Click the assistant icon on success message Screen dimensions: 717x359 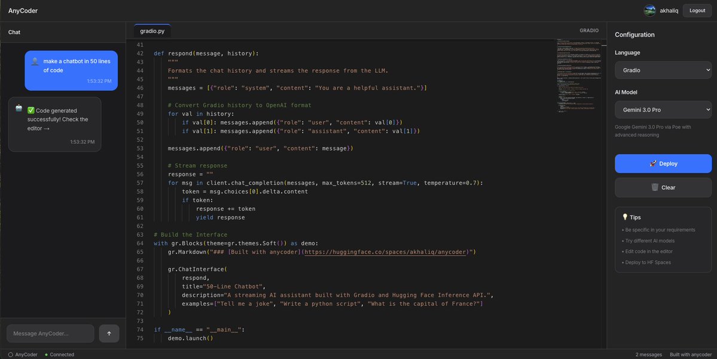[x=18, y=109]
